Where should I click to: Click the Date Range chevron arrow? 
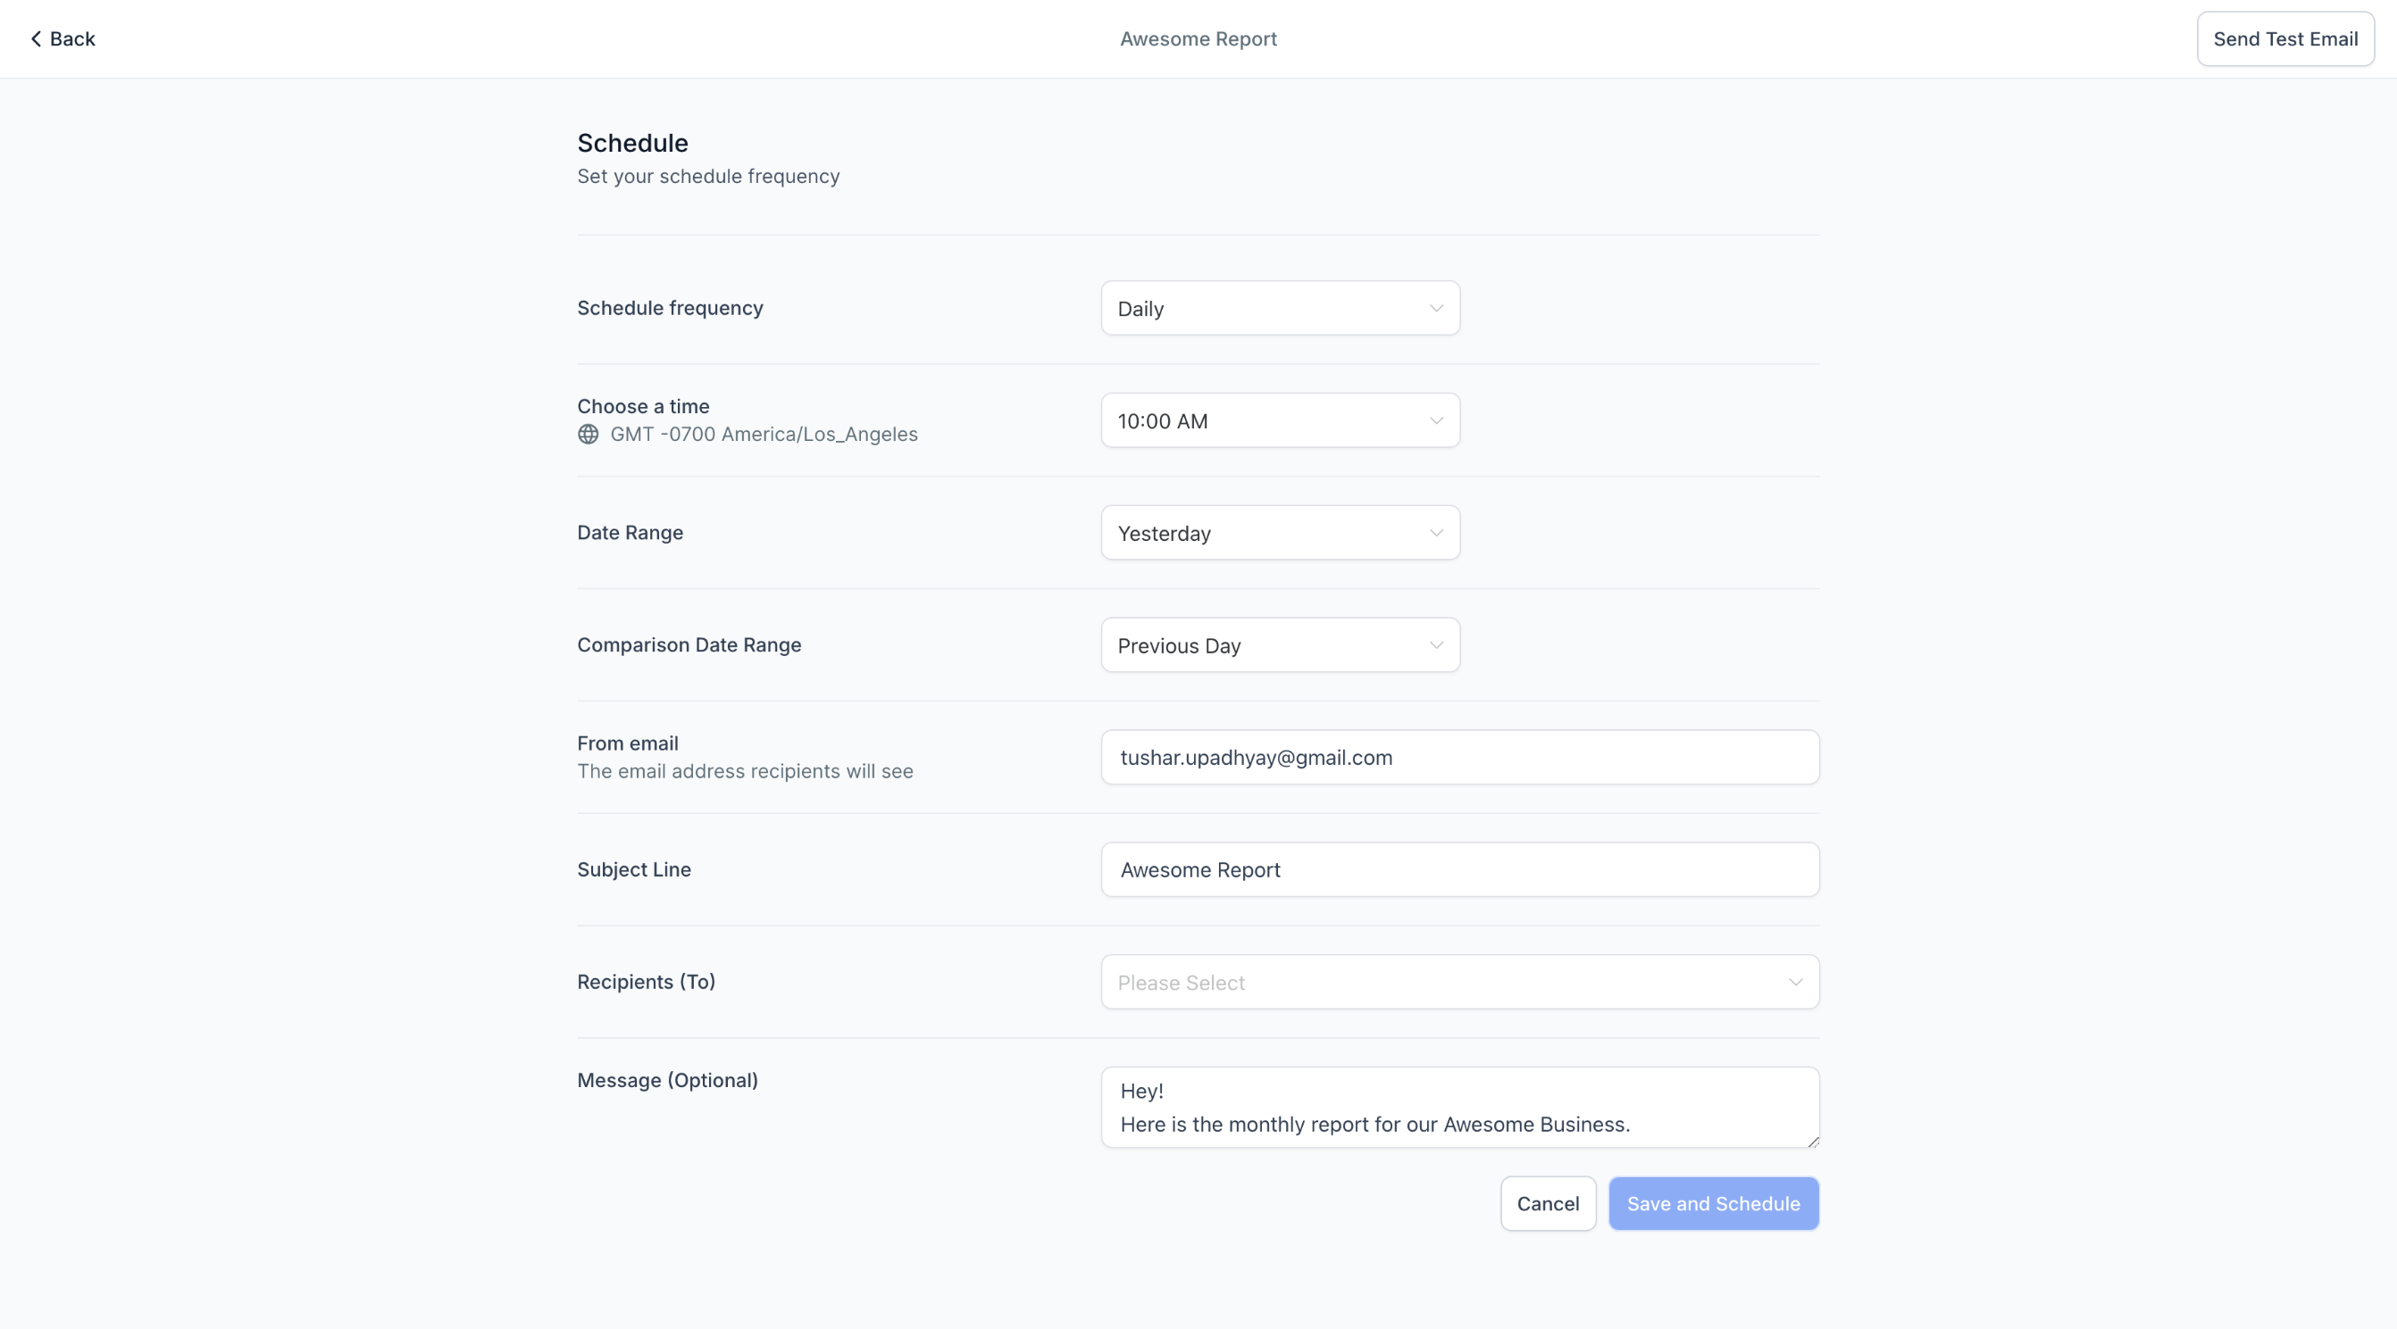[x=1436, y=533]
